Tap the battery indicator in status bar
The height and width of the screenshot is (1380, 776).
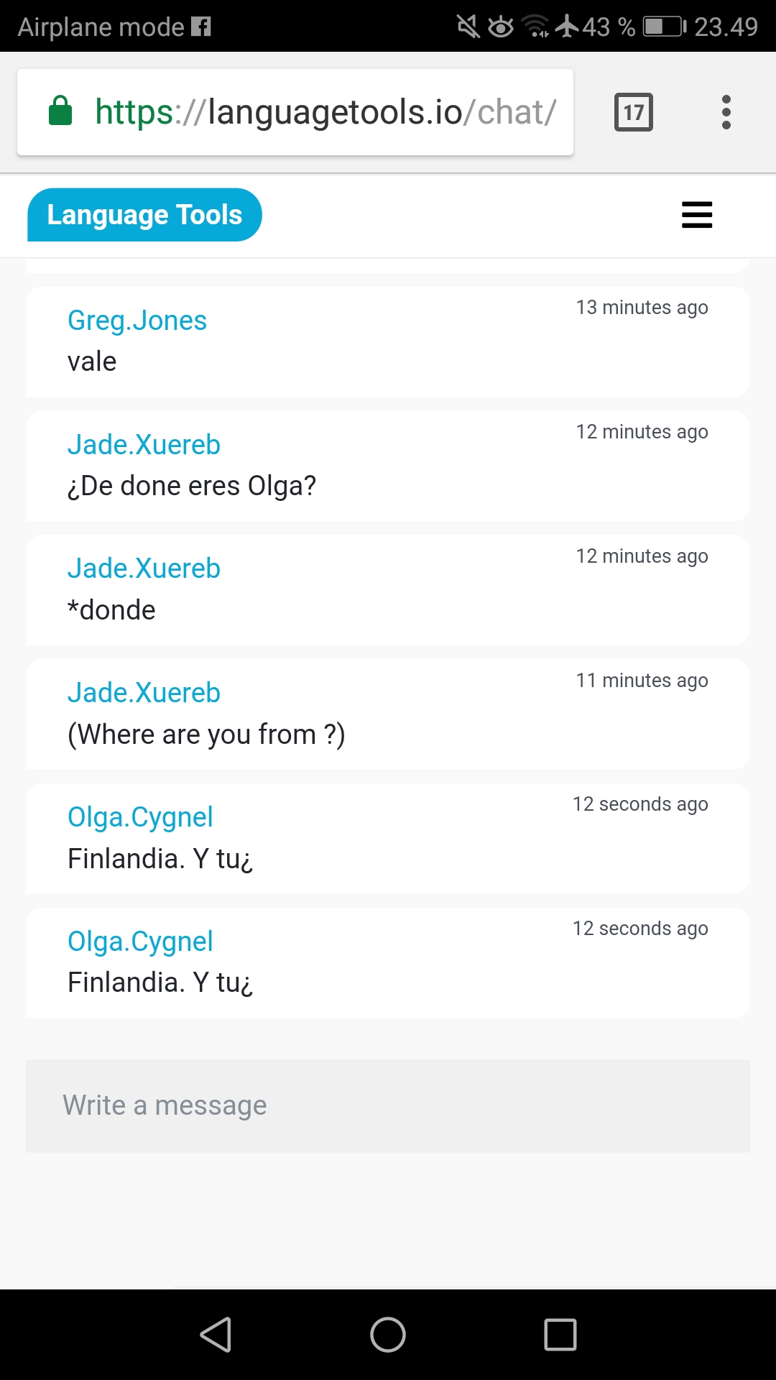coord(664,27)
